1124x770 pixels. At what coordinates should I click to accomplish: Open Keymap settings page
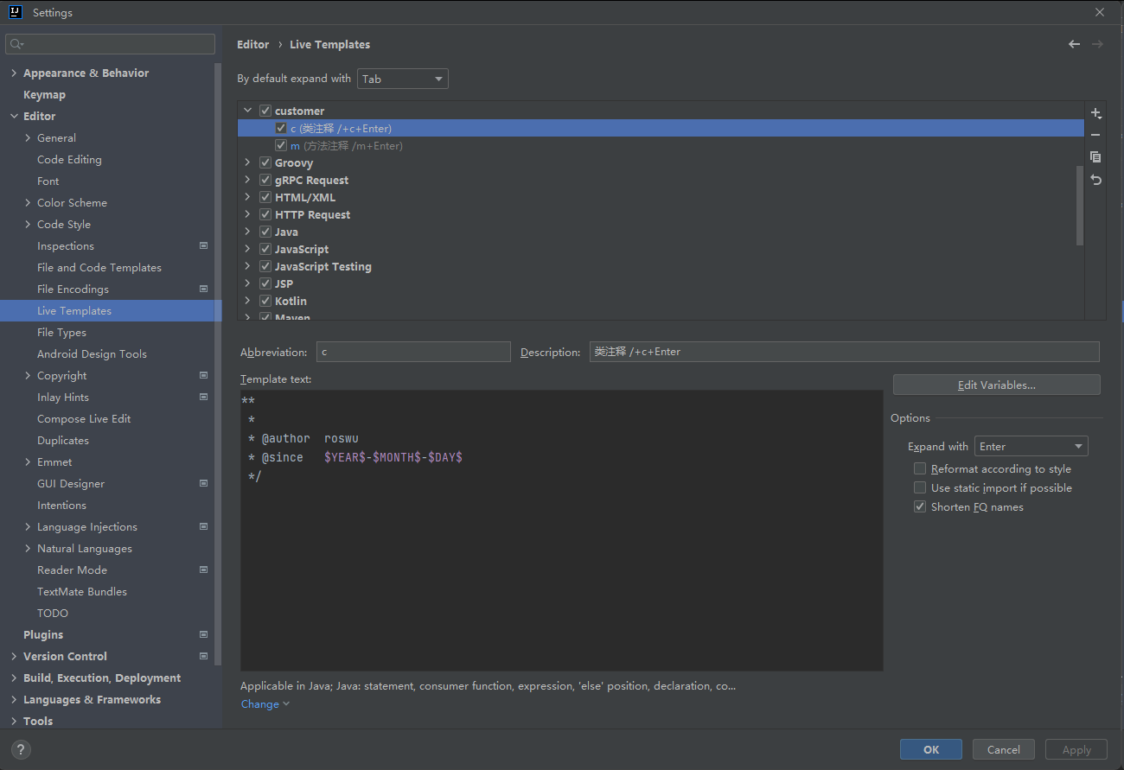pyautogui.click(x=44, y=94)
